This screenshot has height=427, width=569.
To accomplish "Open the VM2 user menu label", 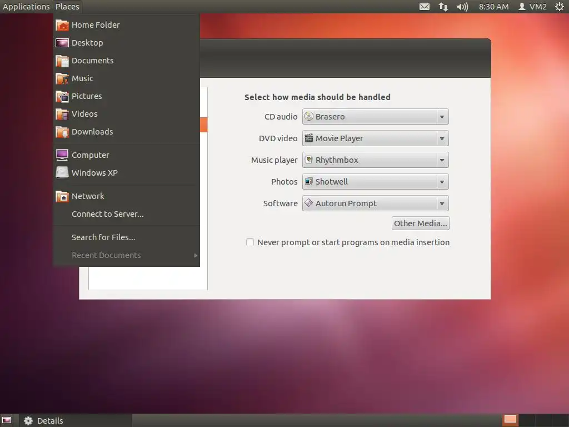I will coord(538,7).
